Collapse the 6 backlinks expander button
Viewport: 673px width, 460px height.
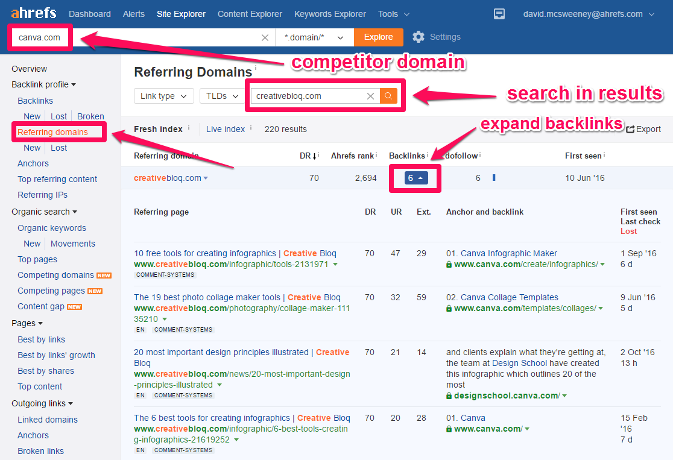point(416,178)
